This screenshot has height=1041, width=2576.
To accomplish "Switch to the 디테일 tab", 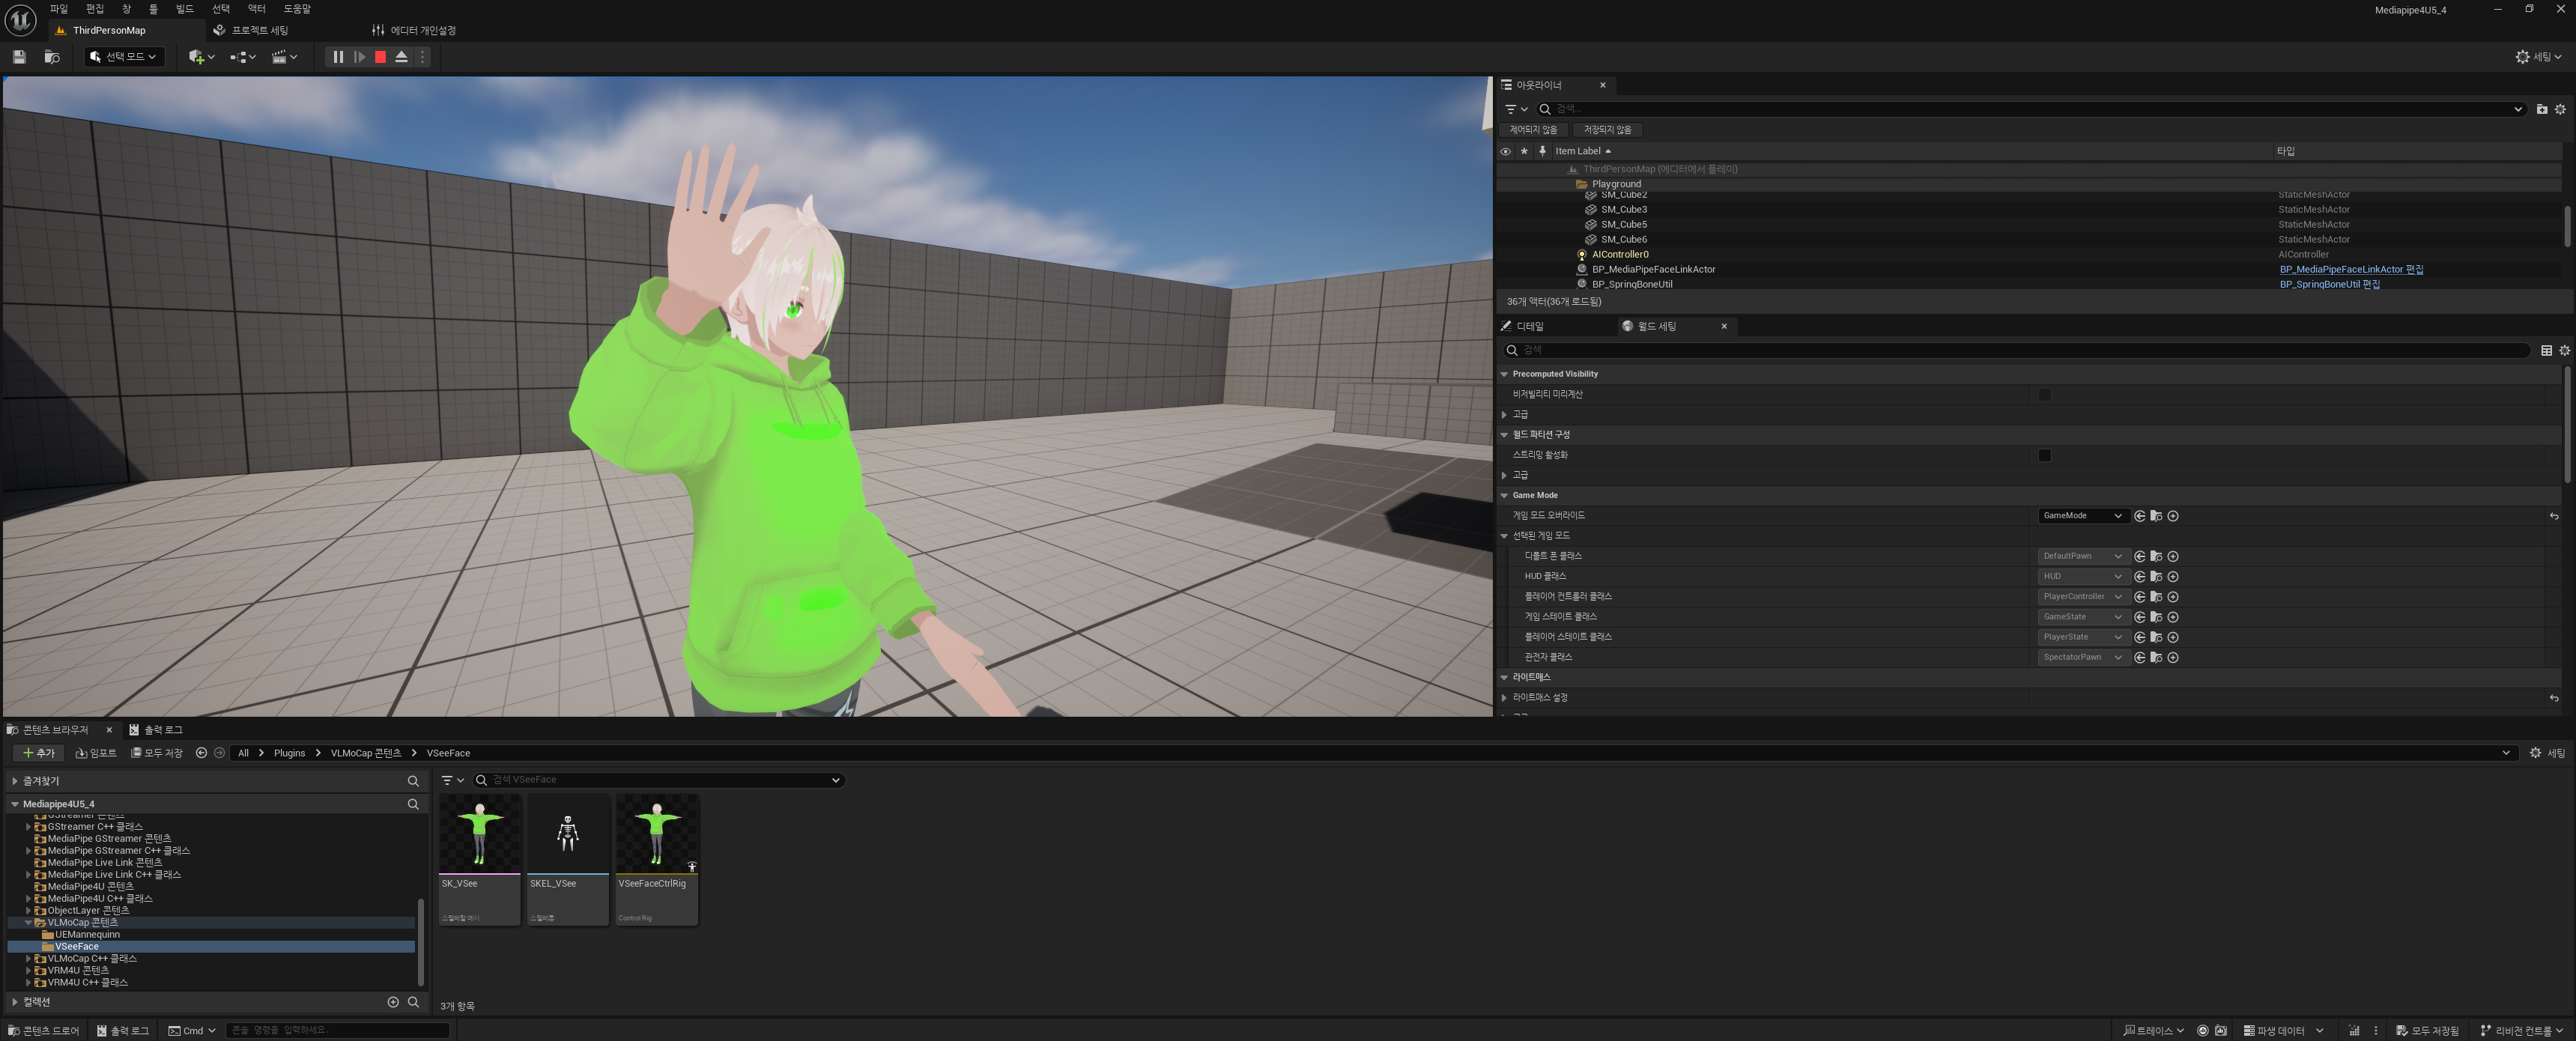I will (x=1530, y=326).
